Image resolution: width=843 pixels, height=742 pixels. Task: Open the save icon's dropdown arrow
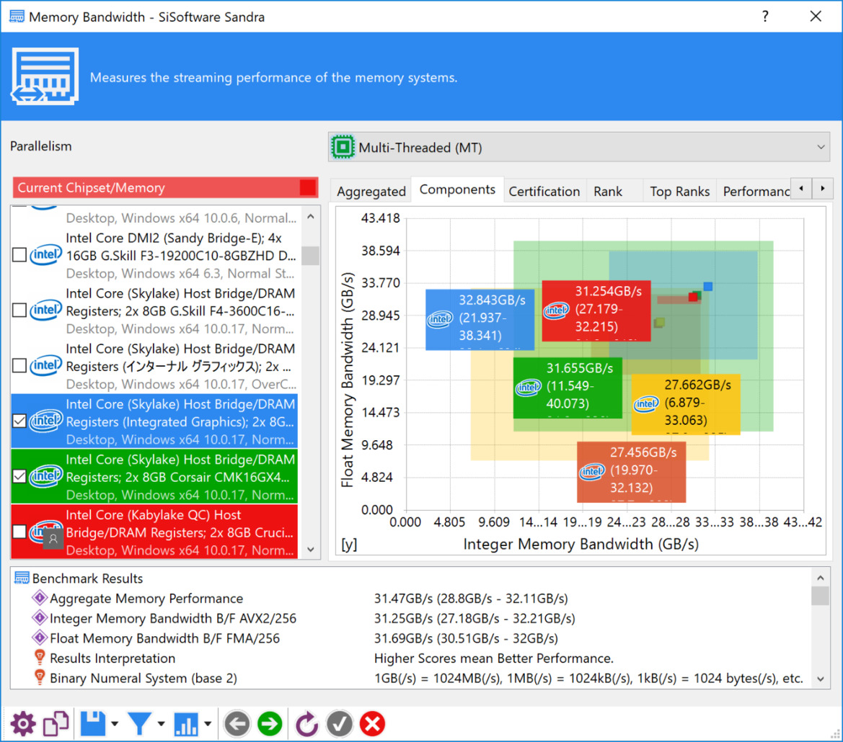pyautogui.click(x=115, y=724)
